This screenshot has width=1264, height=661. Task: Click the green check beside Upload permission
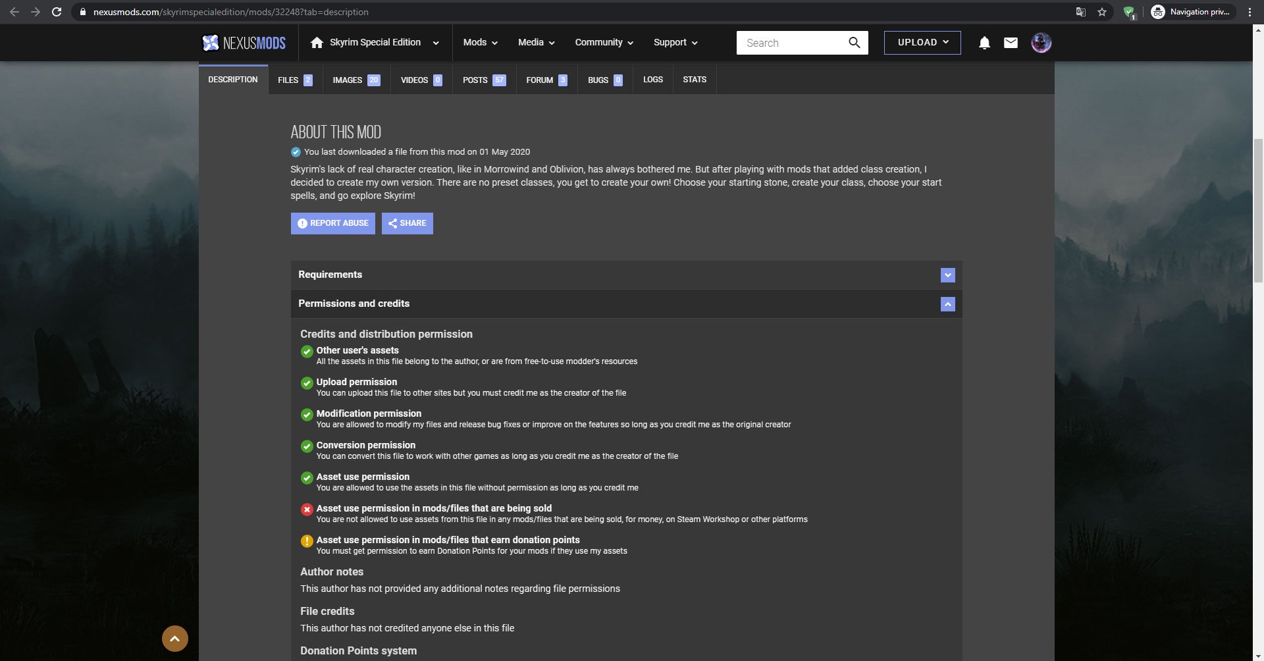307,383
